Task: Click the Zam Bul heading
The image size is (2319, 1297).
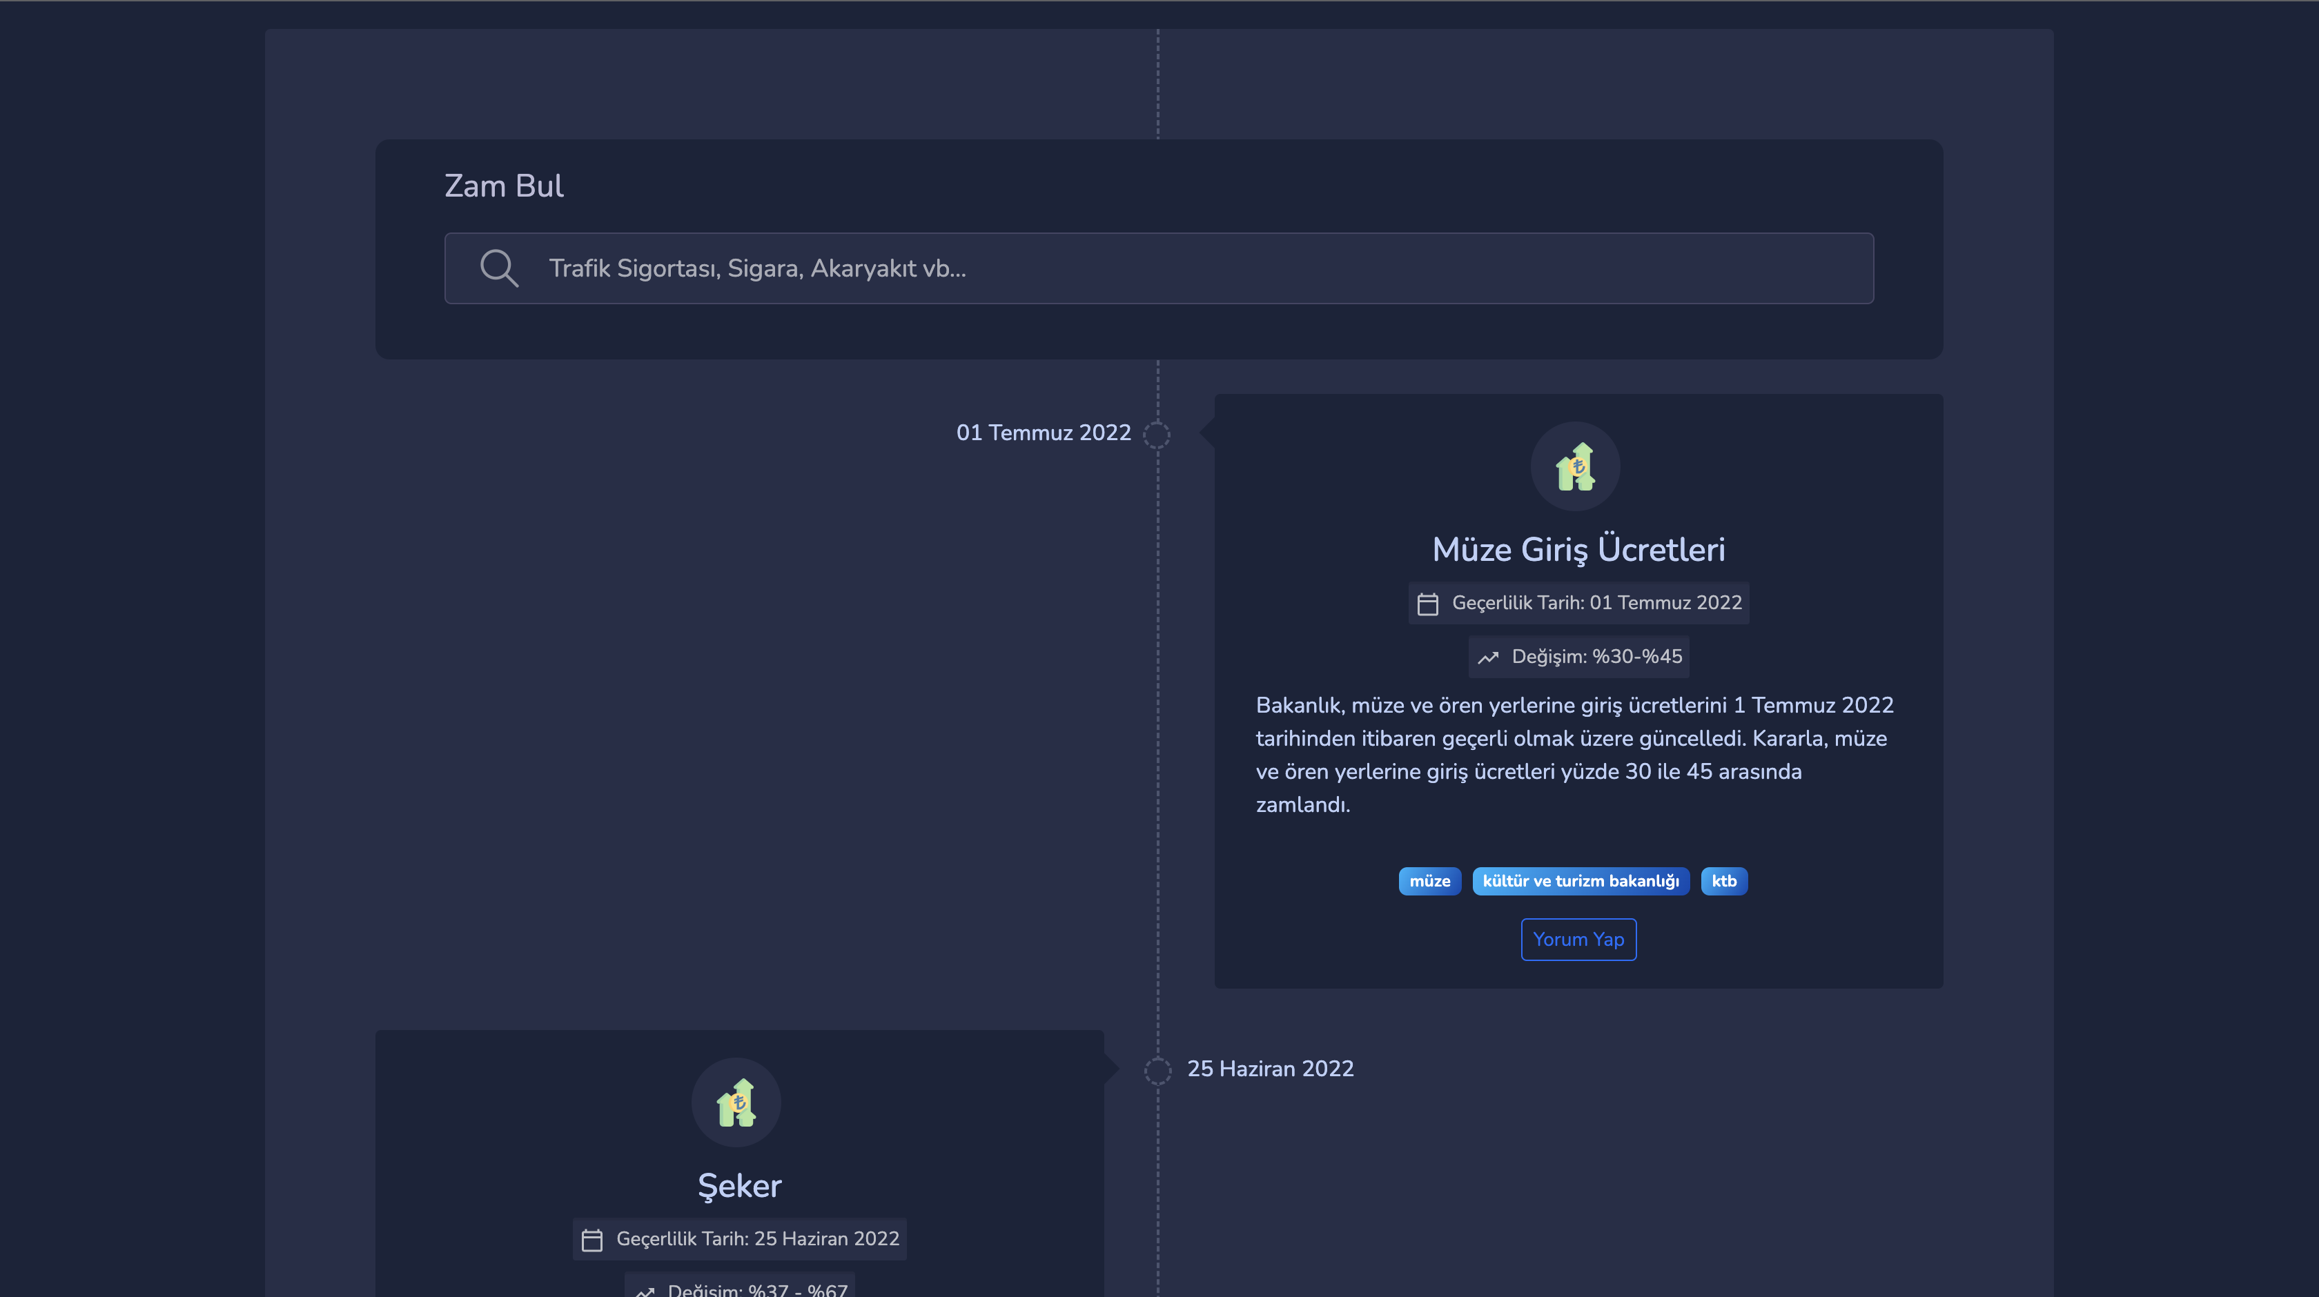Action: point(504,186)
